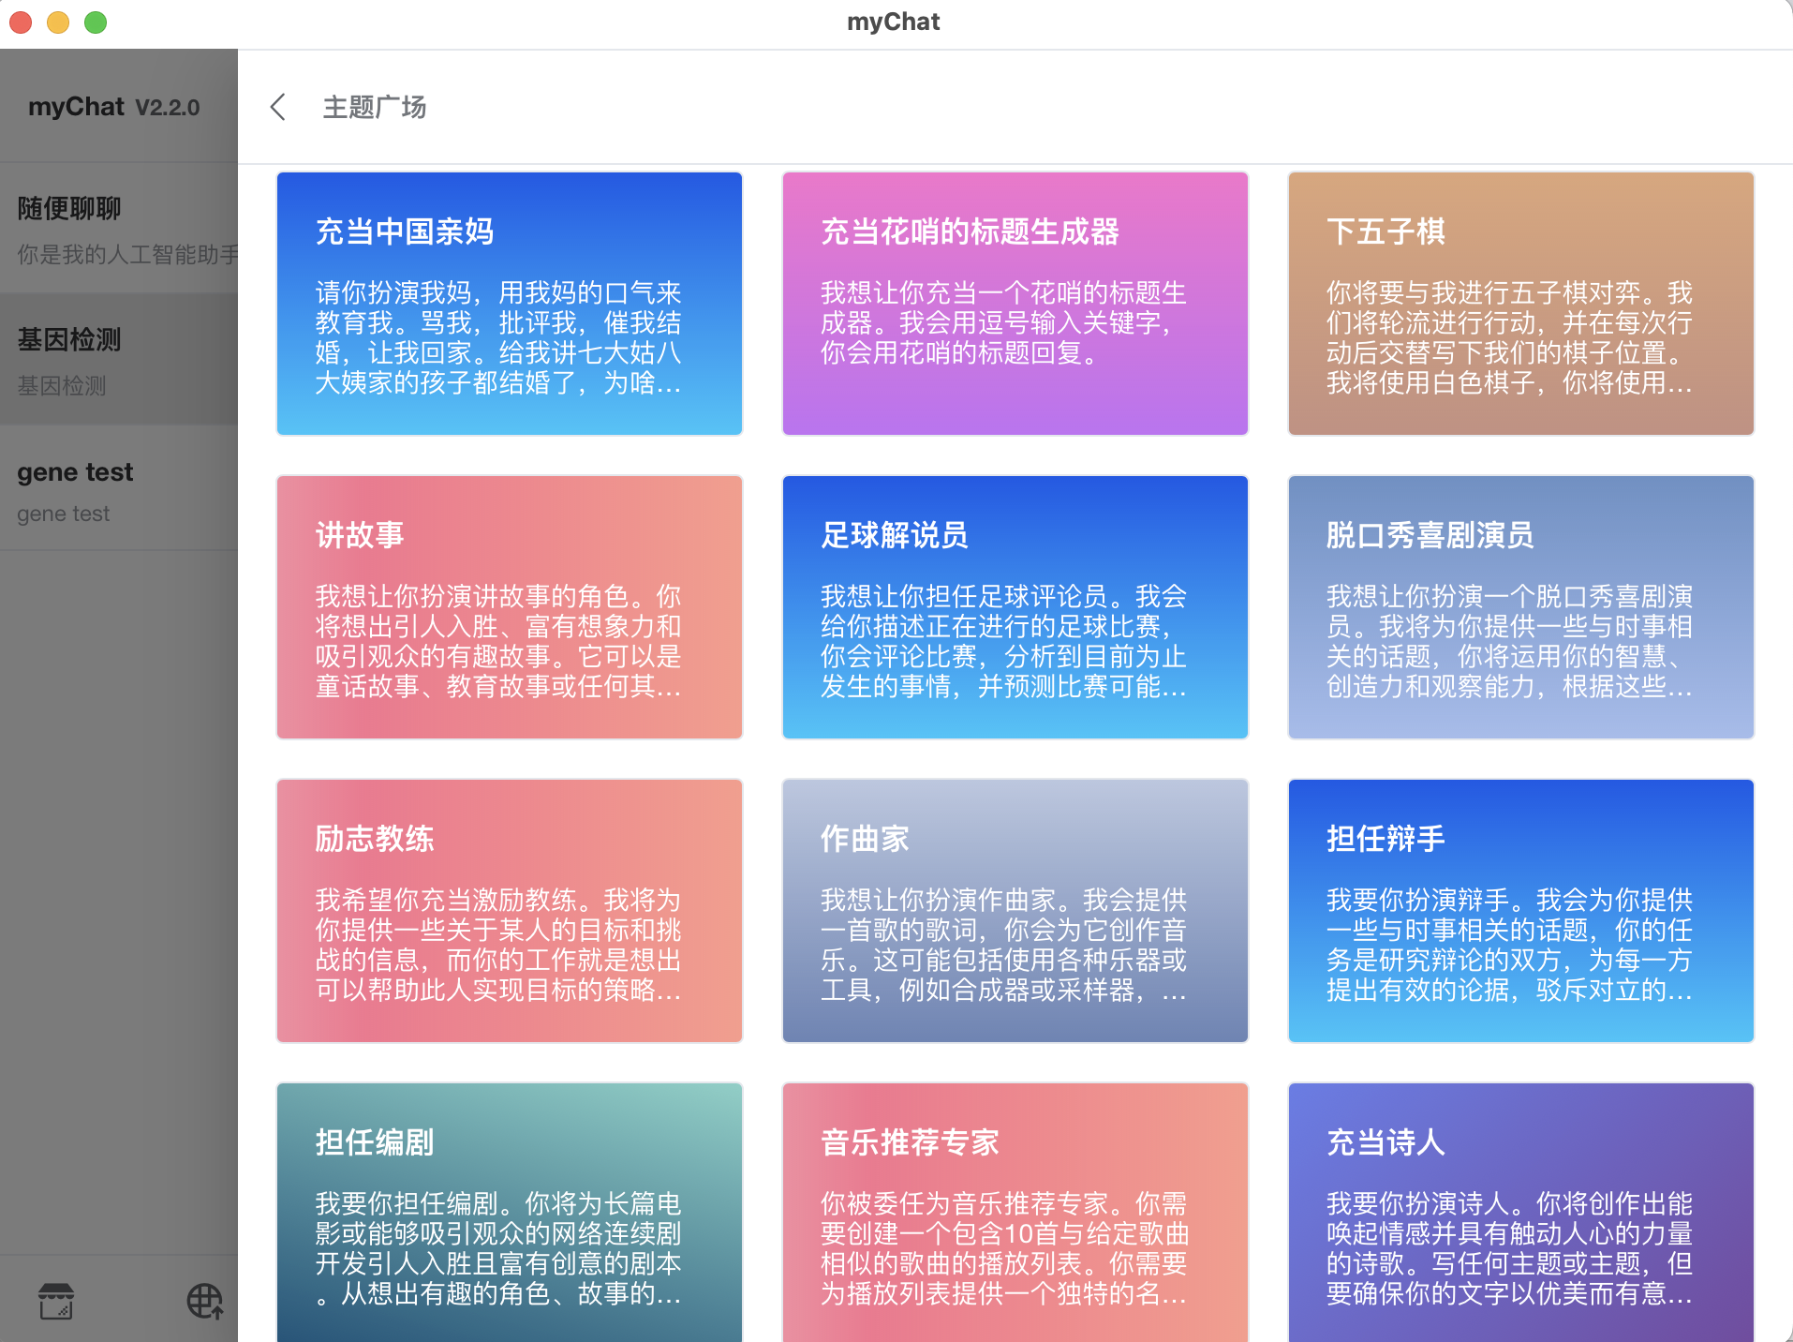This screenshot has width=1793, height=1342.
Task: Click the back arrow to leave 主题广场
Action: point(277,107)
